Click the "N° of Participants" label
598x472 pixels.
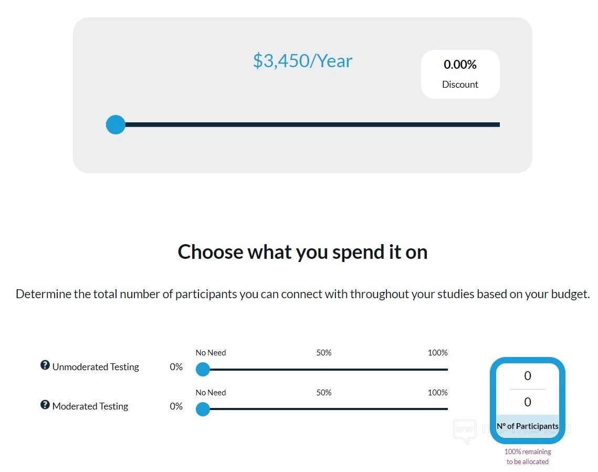click(528, 426)
